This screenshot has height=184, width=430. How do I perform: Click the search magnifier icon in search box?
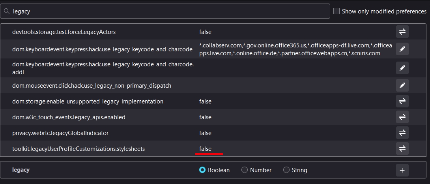point(7,11)
